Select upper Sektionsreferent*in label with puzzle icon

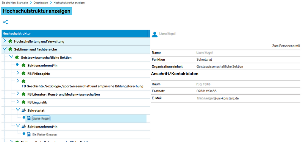coord(42,65)
